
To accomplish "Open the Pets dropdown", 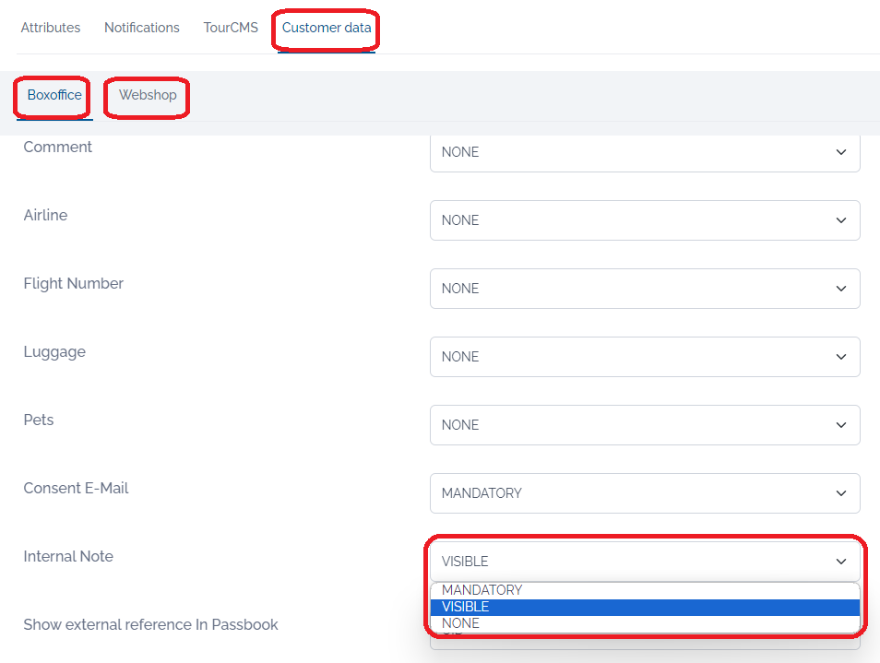I will pos(645,425).
